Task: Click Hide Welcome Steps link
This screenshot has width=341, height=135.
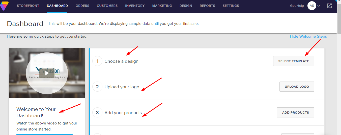Action: (x=308, y=36)
